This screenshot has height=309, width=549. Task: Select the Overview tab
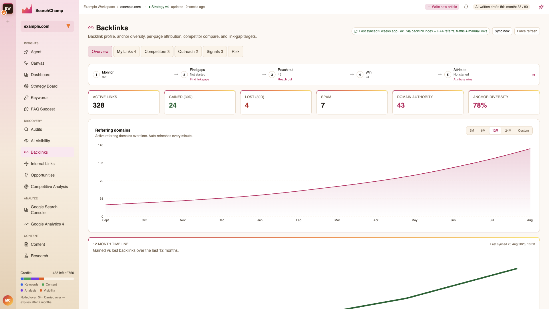click(100, 51)
